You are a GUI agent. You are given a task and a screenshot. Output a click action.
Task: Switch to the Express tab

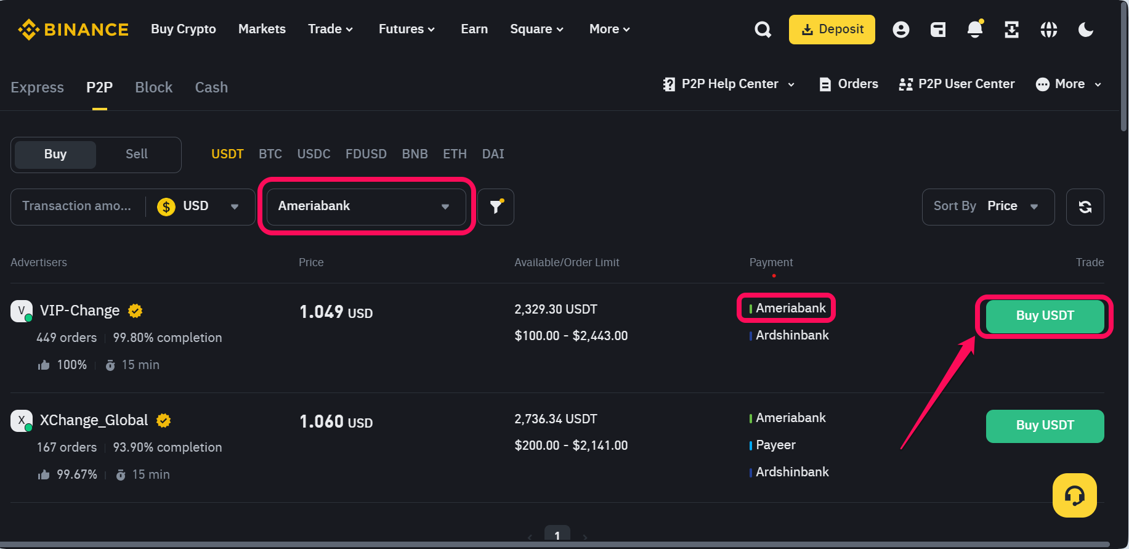(37, 87)
